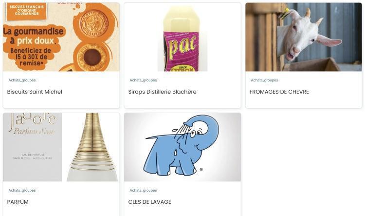Image resolution: width=365 pixels, height=216 pixels.
Task: Select the Achats_groupes tag above PARFUM
Action: click(x=22, y=190)
